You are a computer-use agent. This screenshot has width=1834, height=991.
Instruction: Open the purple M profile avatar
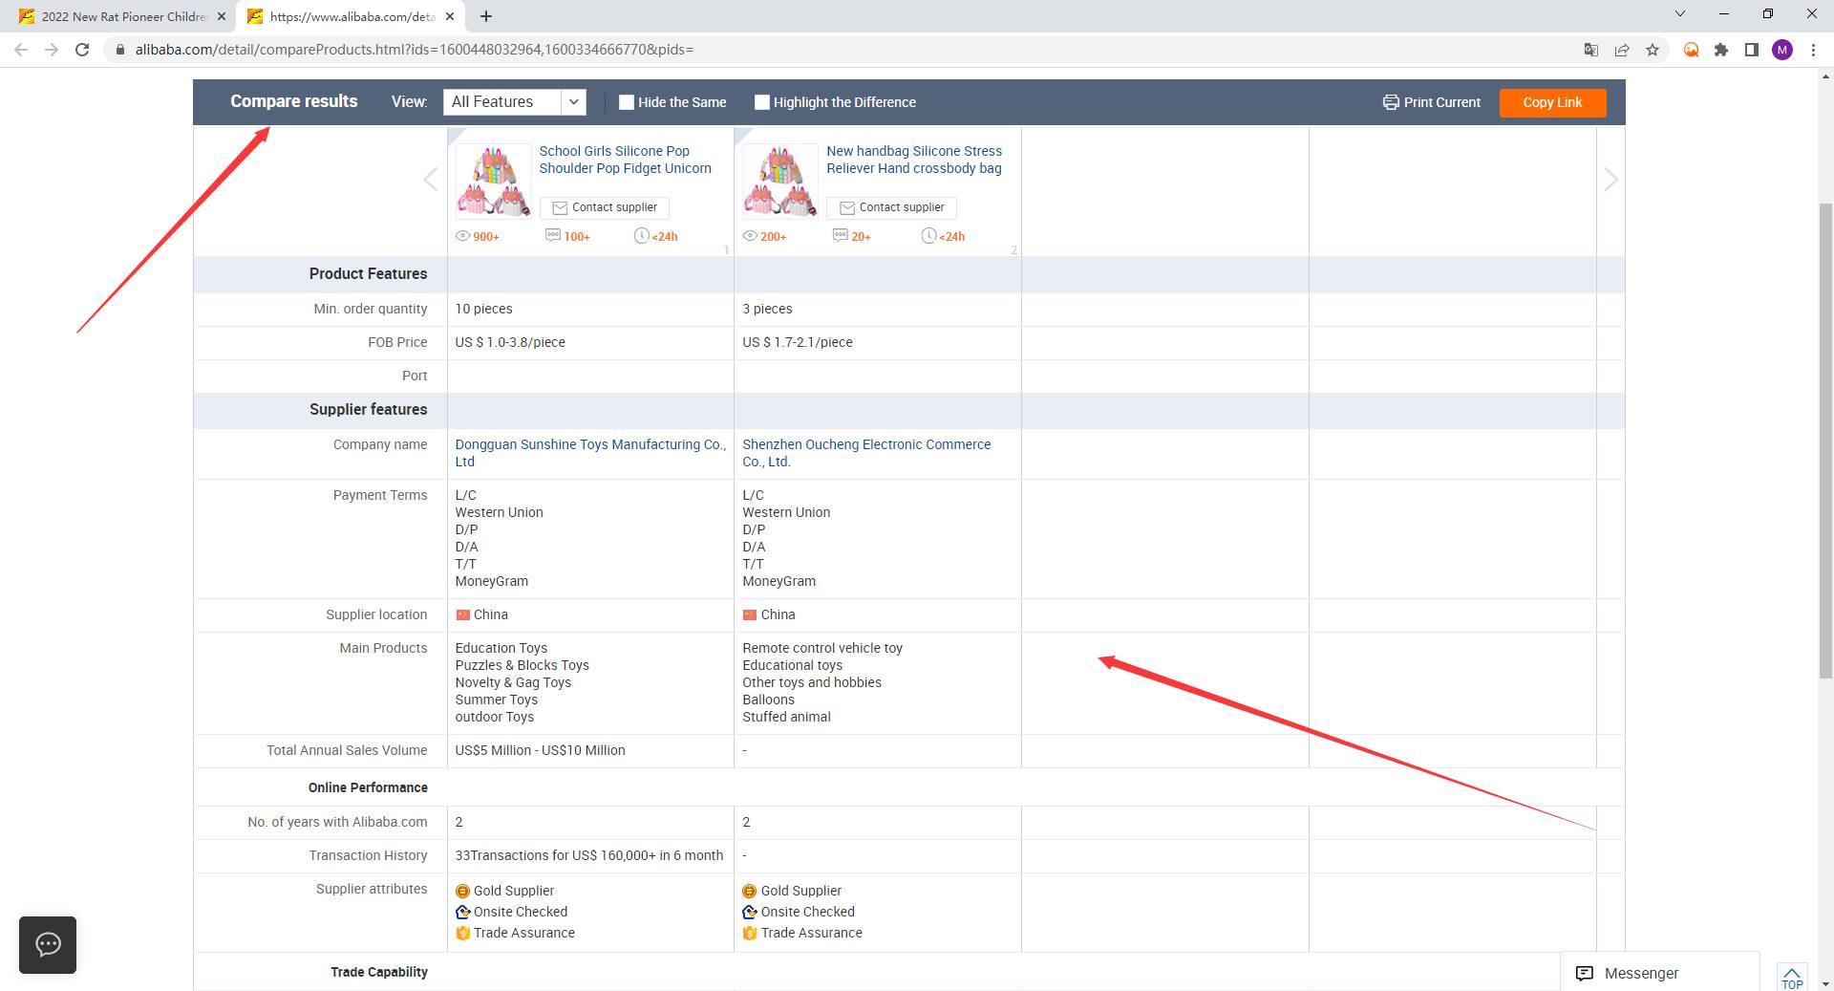(x=1782, y=50)
